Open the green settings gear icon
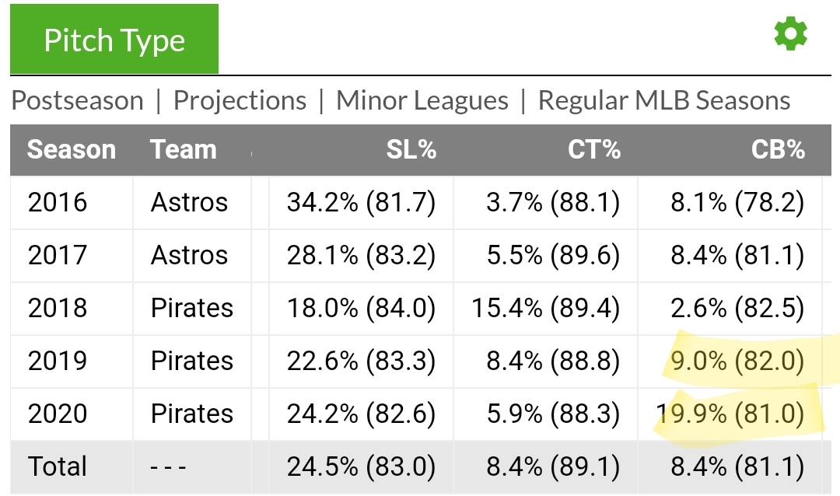The image size is (840, 496). pos(790,34)
